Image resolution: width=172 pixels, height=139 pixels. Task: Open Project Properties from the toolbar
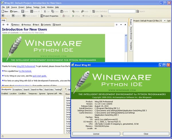coord(50,16)
